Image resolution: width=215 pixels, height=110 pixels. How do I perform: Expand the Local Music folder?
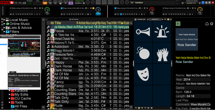click(x=4, y=20)
